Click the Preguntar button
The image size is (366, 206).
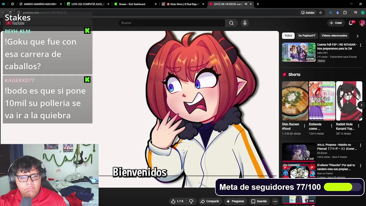click(235, 201)
